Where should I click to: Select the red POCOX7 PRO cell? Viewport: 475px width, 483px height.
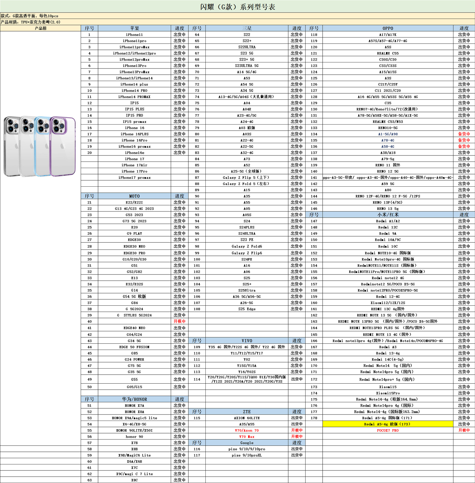388,430
